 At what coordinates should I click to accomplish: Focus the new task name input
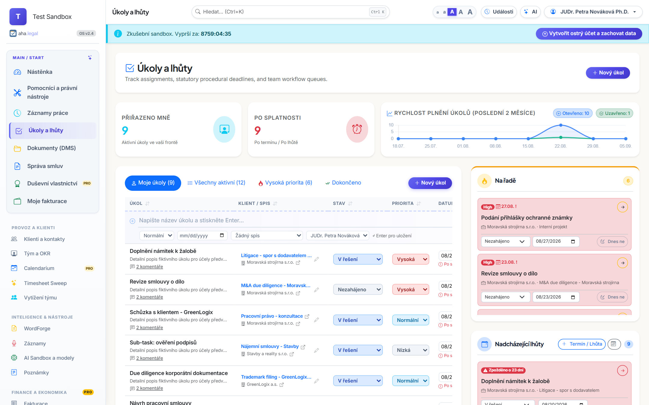point(294,220)
